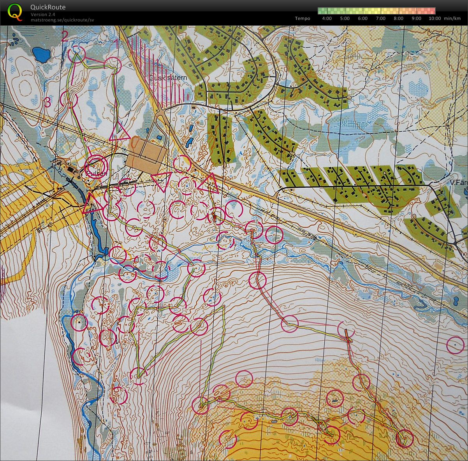Select the 7:00 tempo scale value
The width and height of the screenshot is (468, 461).
point(380,18)
